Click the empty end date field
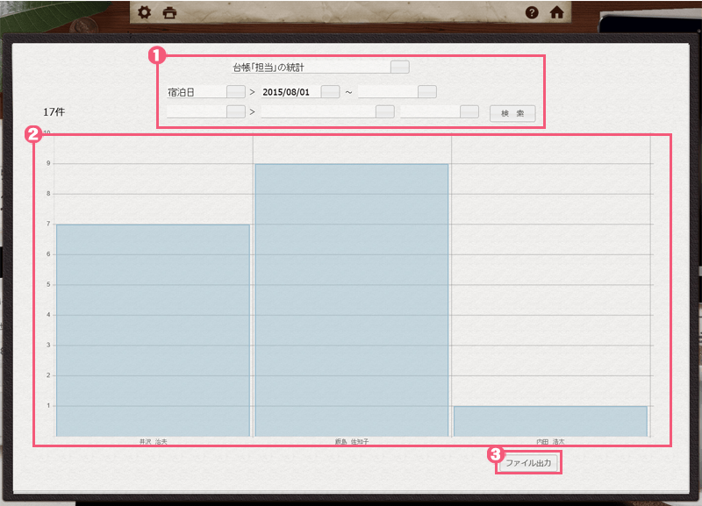Image resolution: width=702 pixels, height=506 pixels. click(x=387, y=91)
